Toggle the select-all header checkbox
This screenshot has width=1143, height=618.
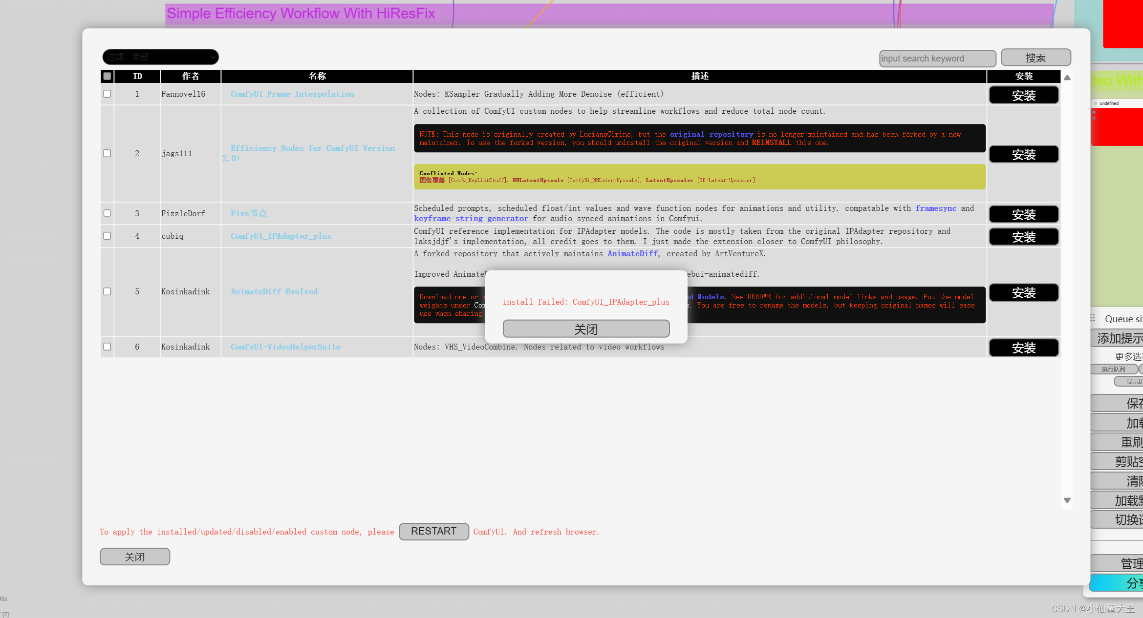tap(107, 76)
